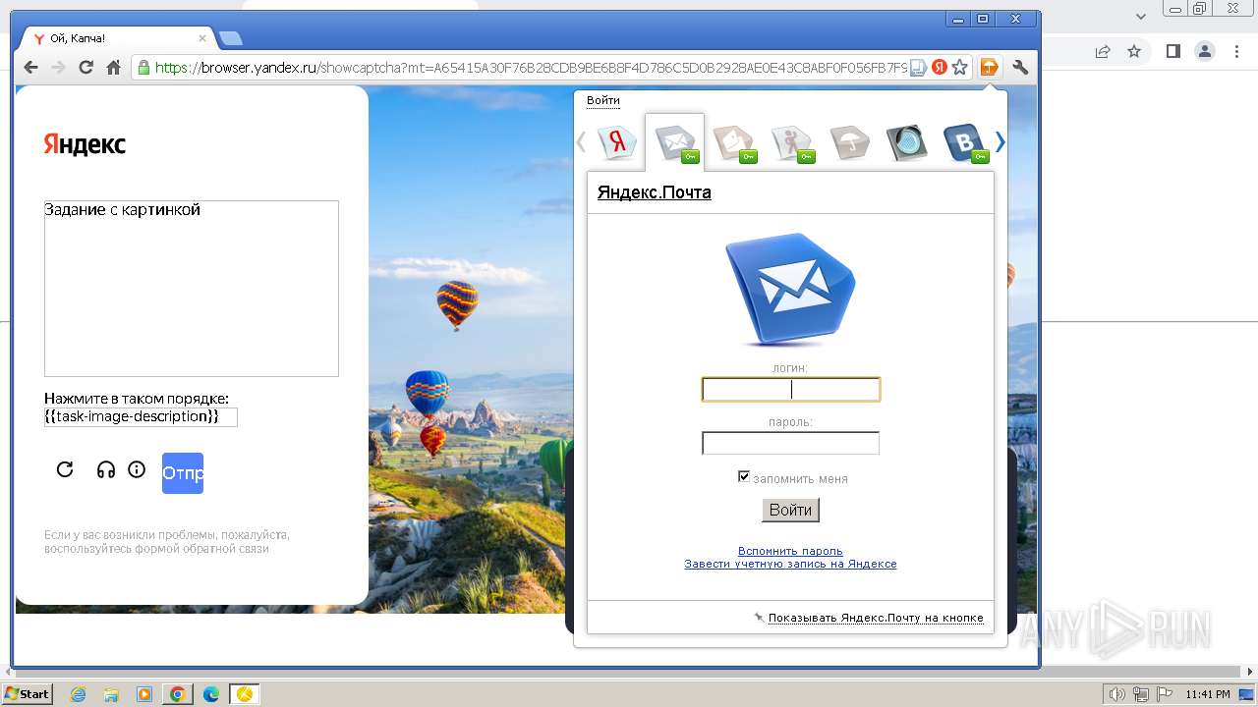The height and width of the screenshot is (707, 1258).
Task: Switch to audio captcha headphones icon
Action: point(106,469)
